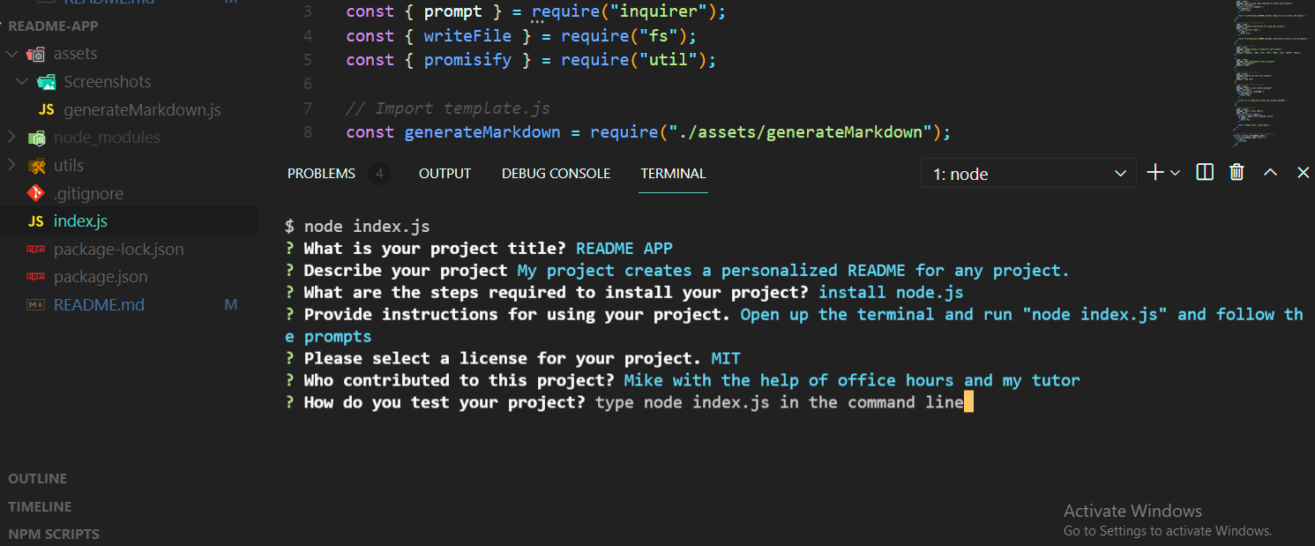Expand the utils folder
This screenshot has width=1315, height=546.
[11, 166]
